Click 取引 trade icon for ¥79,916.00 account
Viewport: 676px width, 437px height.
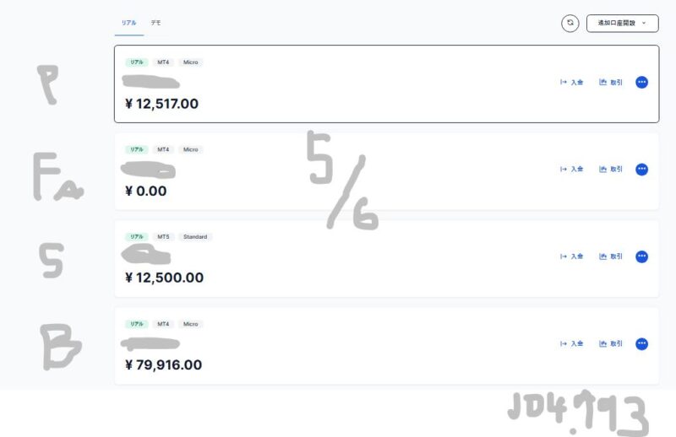point(611,343)
